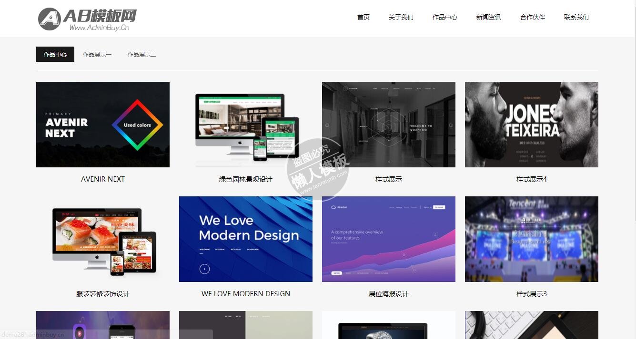Open the green landscape website devices thumbnail
The width and height of the screenshot is (636, 339).
point(246,125)
